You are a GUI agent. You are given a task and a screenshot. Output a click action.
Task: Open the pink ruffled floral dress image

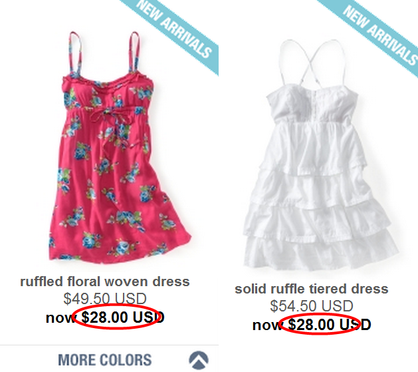[x=120, y=147]
